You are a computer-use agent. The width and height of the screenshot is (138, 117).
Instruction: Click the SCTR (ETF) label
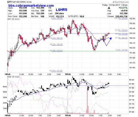[73, 16]
